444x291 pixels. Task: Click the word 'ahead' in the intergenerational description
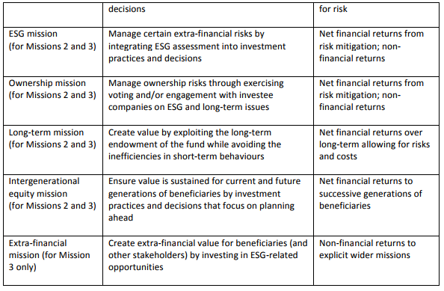pos(120,218)
